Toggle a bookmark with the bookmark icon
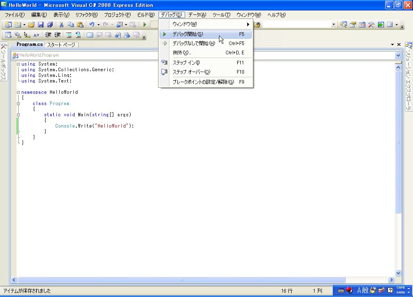The image size is (413, 297). (x=90, y=35)
